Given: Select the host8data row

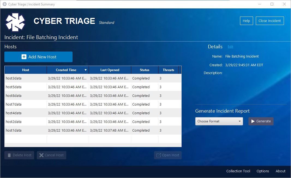Looking at the screenshot, I should tap(93, 96).
